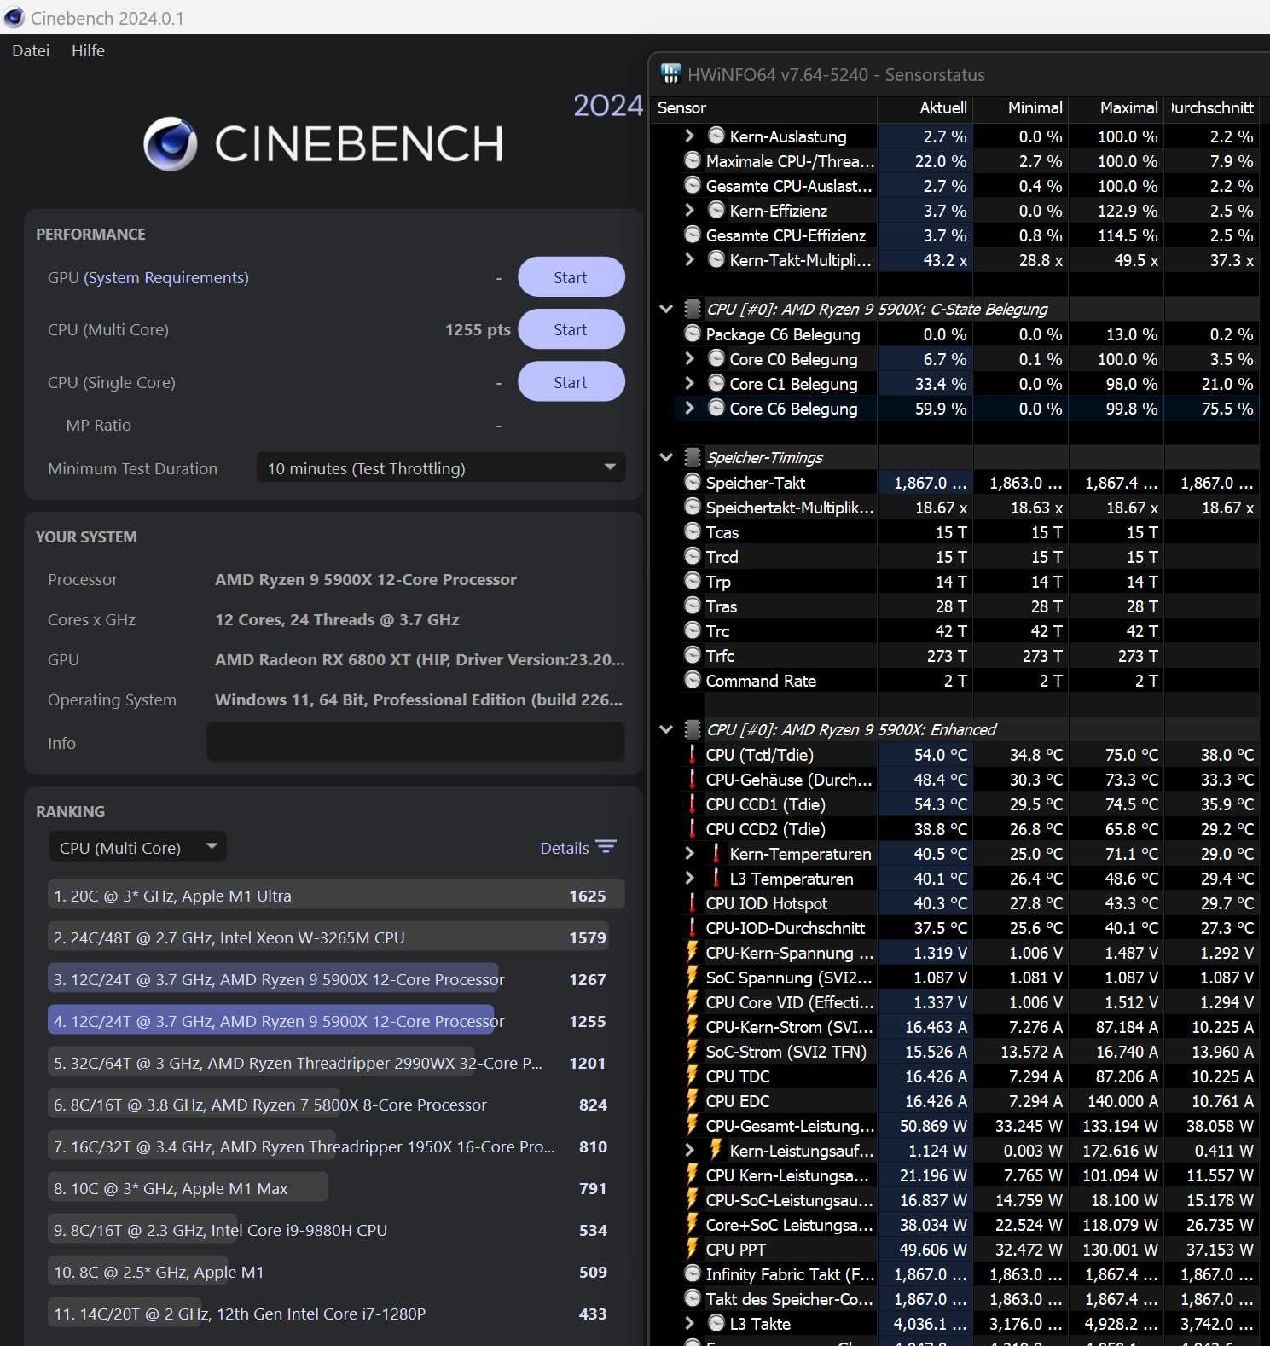
Task: Click clock icon of Maximale CPU-/Thread row
Action: (693, 160)
